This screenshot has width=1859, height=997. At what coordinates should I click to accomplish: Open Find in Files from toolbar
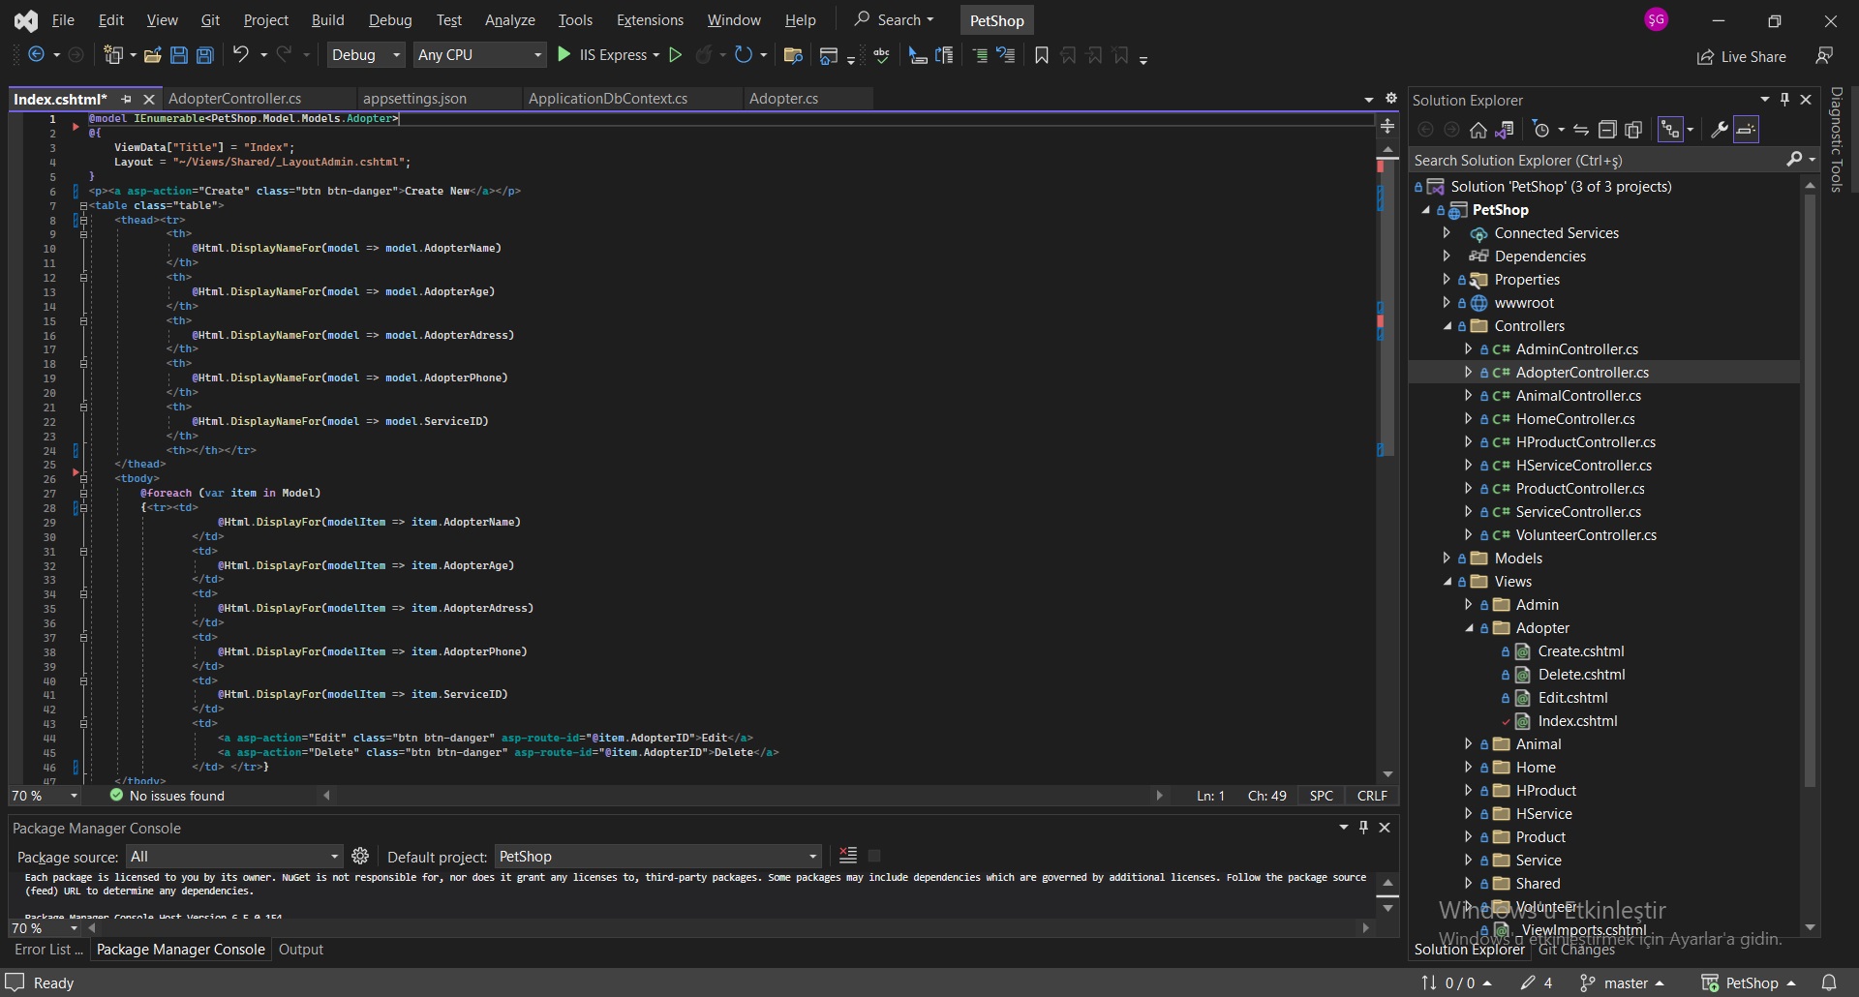793,55
